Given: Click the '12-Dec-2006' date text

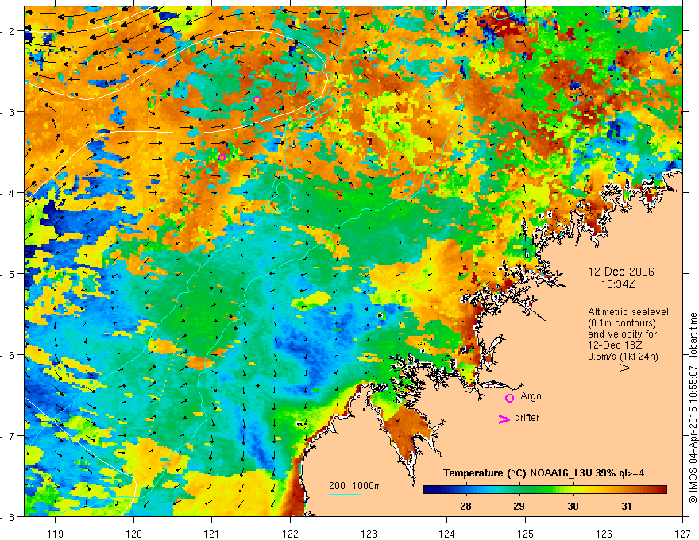Looking at the screenshot, I should tap(621, 272).
